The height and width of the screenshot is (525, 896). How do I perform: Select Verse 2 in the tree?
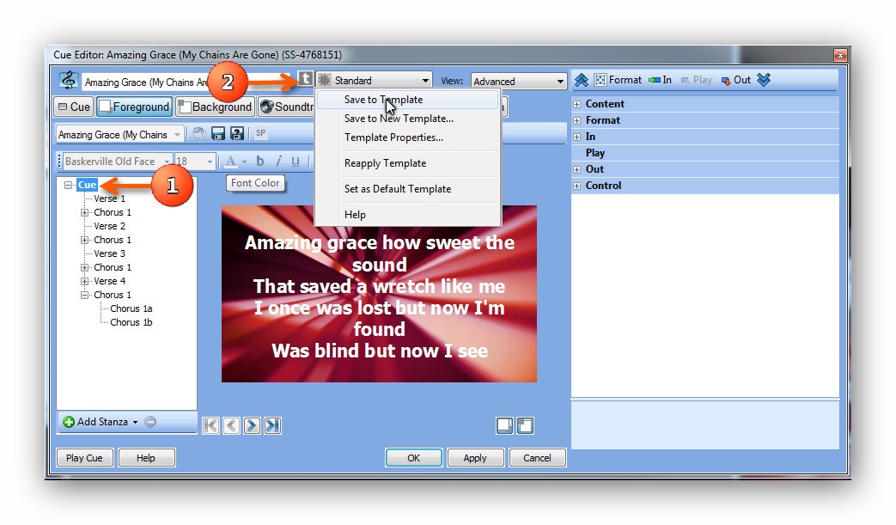click(x=109, y=226)
